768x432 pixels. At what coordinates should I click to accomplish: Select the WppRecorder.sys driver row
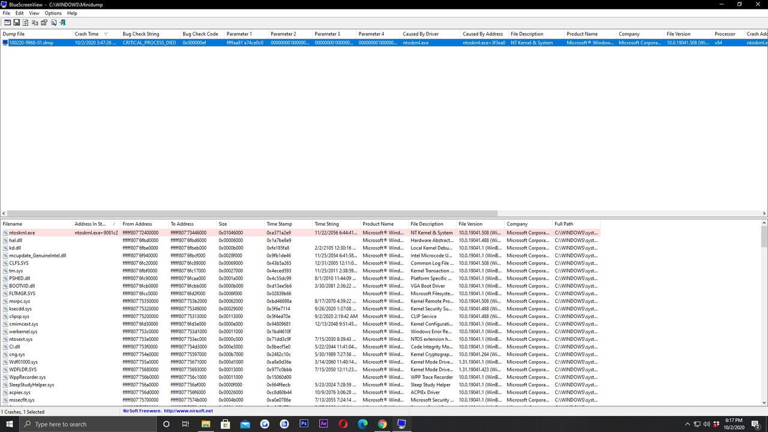(300, 377)
